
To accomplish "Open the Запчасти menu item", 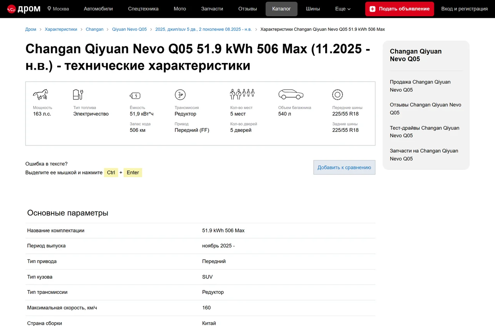I will (212, 9).
